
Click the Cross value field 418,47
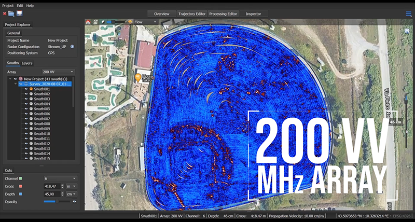click(52, 186)
